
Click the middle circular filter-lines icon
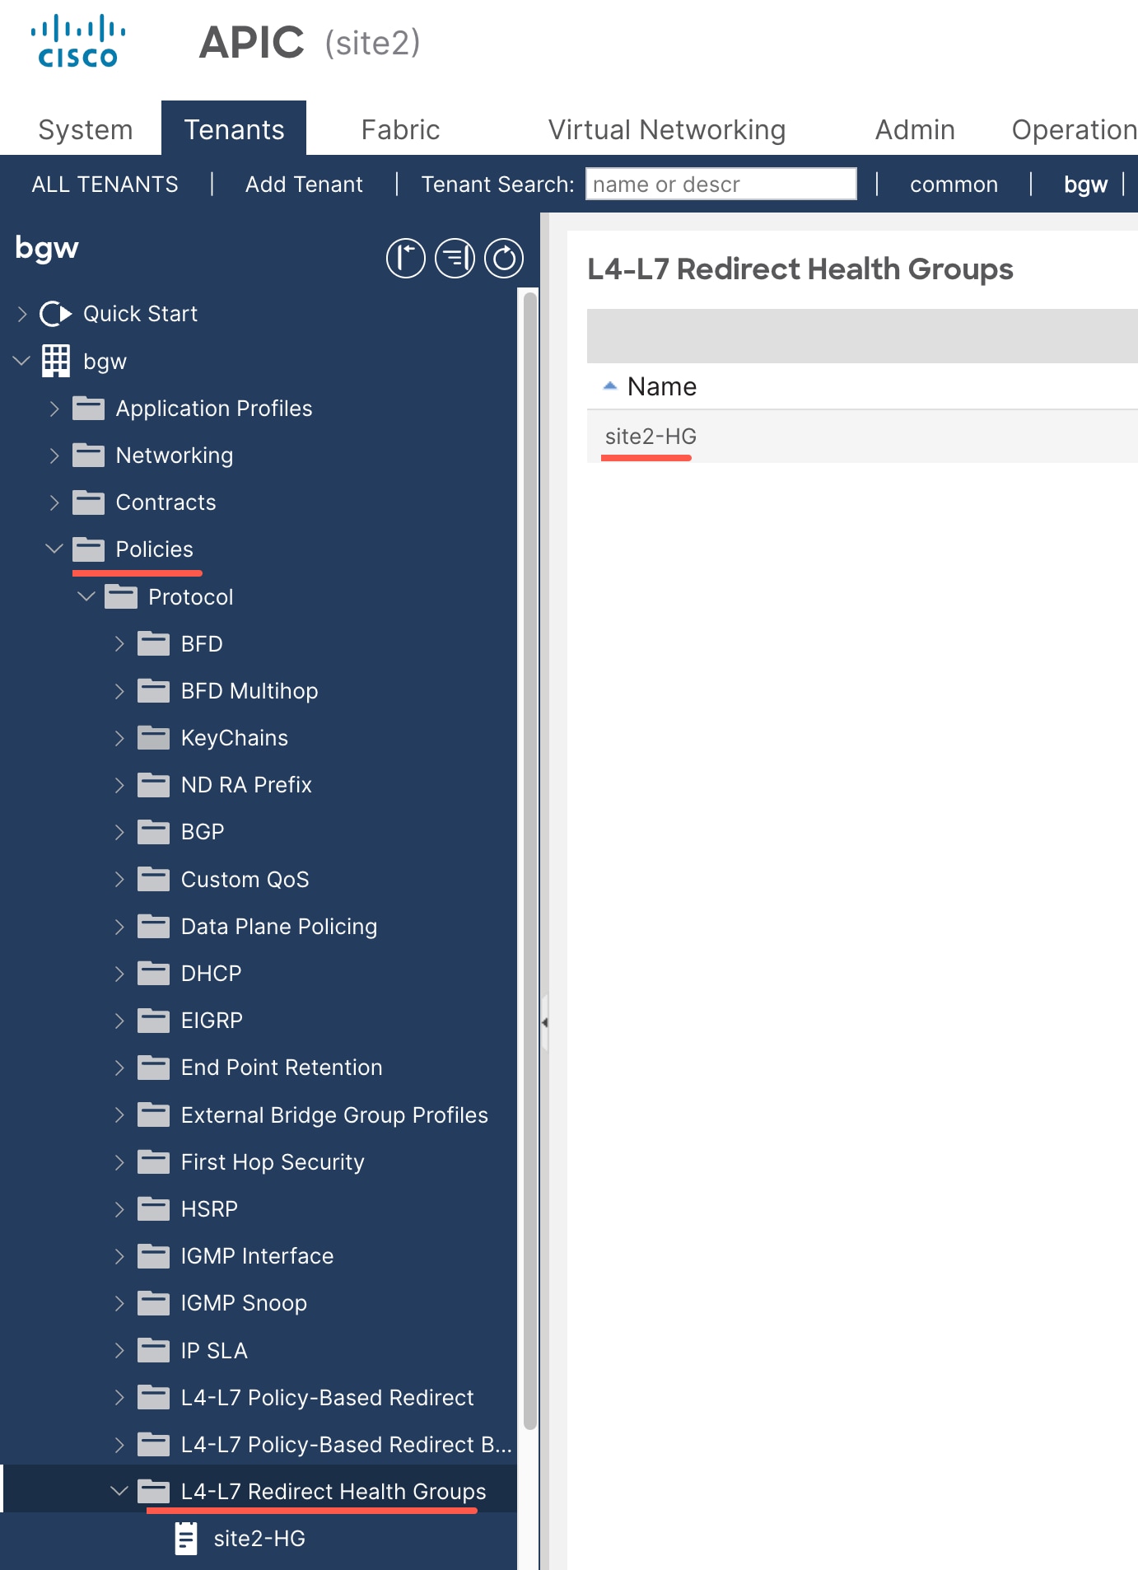(x=455, y=259)
